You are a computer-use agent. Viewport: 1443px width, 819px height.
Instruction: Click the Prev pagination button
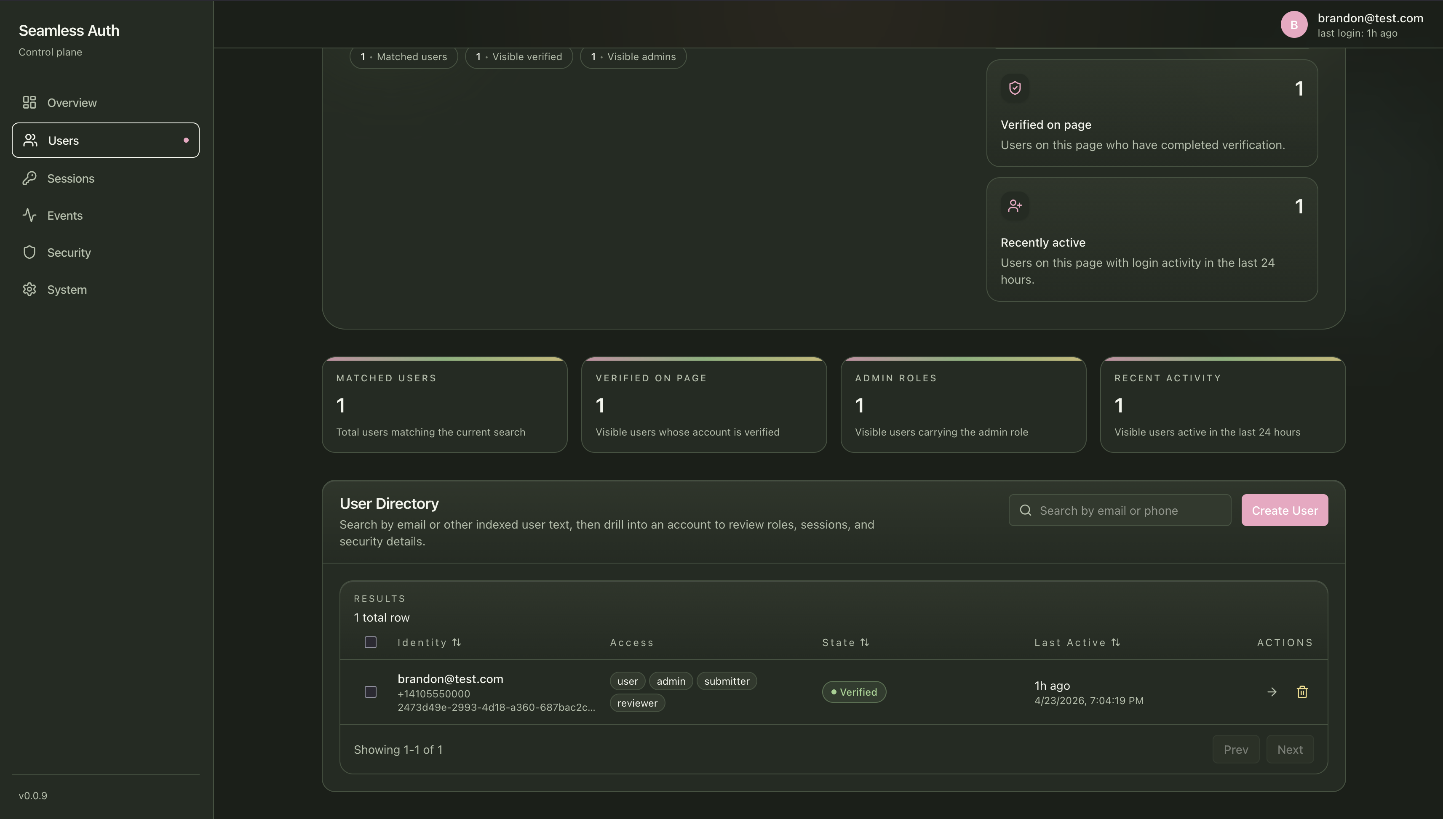click(x=1236, y=749)
